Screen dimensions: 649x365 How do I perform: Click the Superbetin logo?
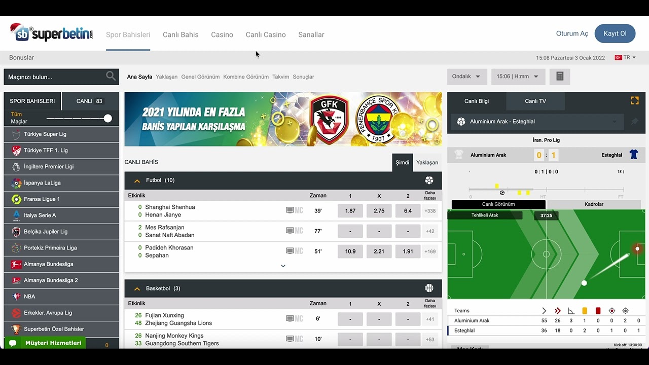point(52,33)
